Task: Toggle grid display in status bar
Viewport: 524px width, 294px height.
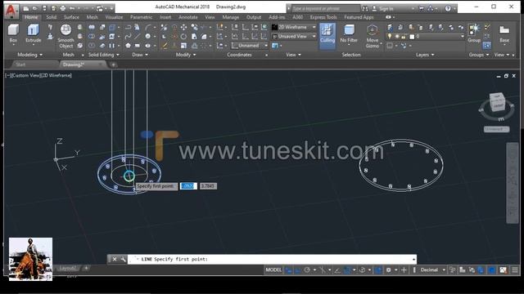Action: pos(288,270)
